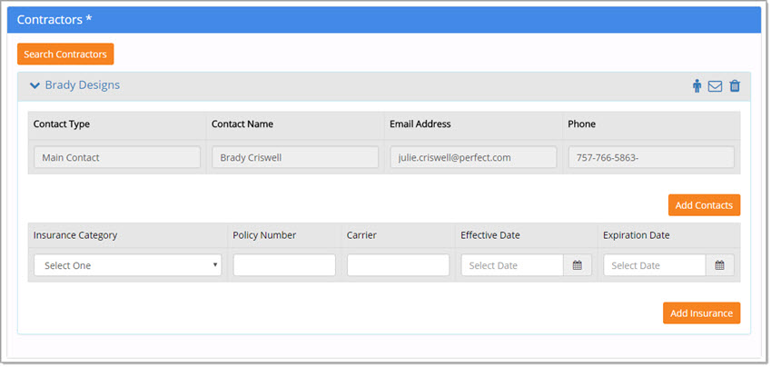Screen dimensions: 771x367
Task: Click the Add Insurance button
Action: point(701,313)
